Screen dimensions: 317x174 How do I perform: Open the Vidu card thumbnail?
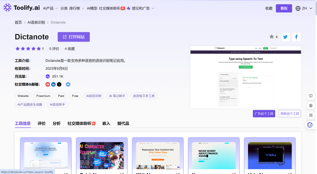[270, 156]
